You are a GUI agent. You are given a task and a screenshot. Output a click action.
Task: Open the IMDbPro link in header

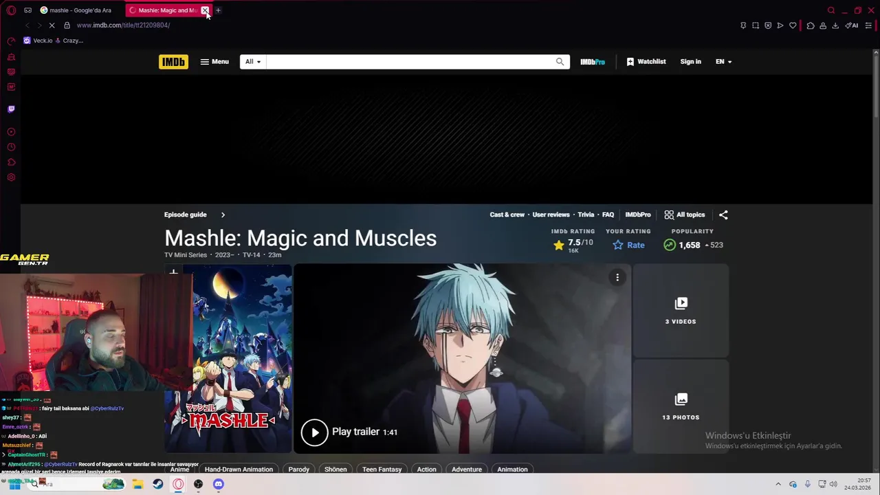pos(593,62)
